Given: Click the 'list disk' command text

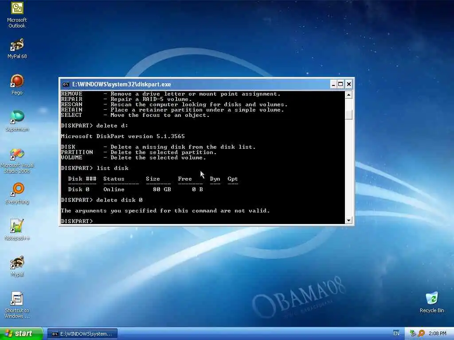Looking at the screenshot, I should [112, 168].
